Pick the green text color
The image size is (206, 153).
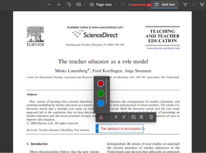[101, 93]
